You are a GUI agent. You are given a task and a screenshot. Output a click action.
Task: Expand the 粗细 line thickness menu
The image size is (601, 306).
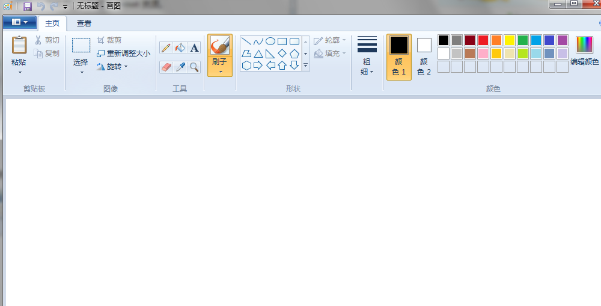tap(367, 66)
